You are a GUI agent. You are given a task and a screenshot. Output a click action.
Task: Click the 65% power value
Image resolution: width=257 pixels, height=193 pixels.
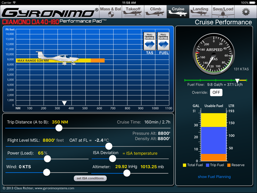pyautogui.click(x=43, y=153)
